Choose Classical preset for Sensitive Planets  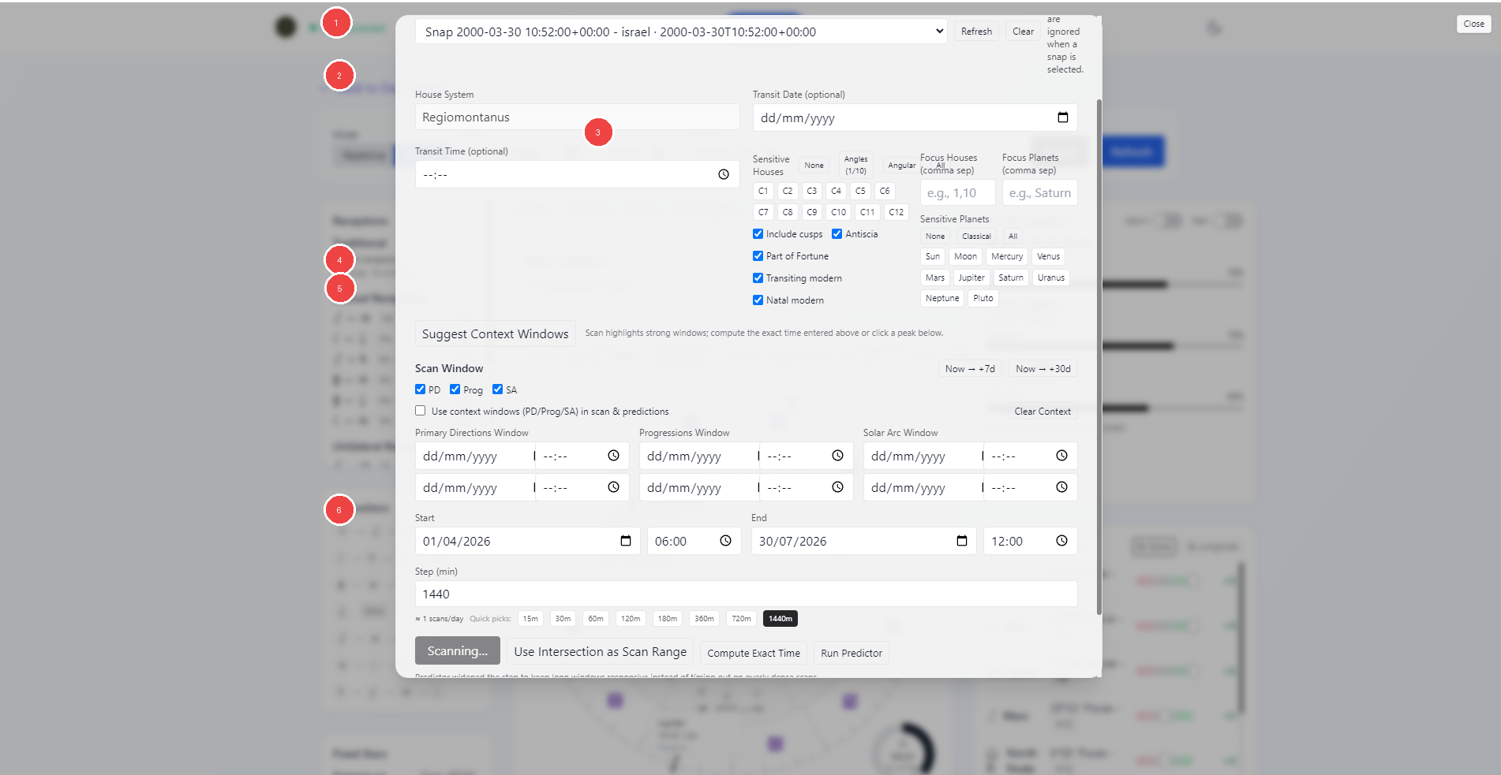(976, 237)
